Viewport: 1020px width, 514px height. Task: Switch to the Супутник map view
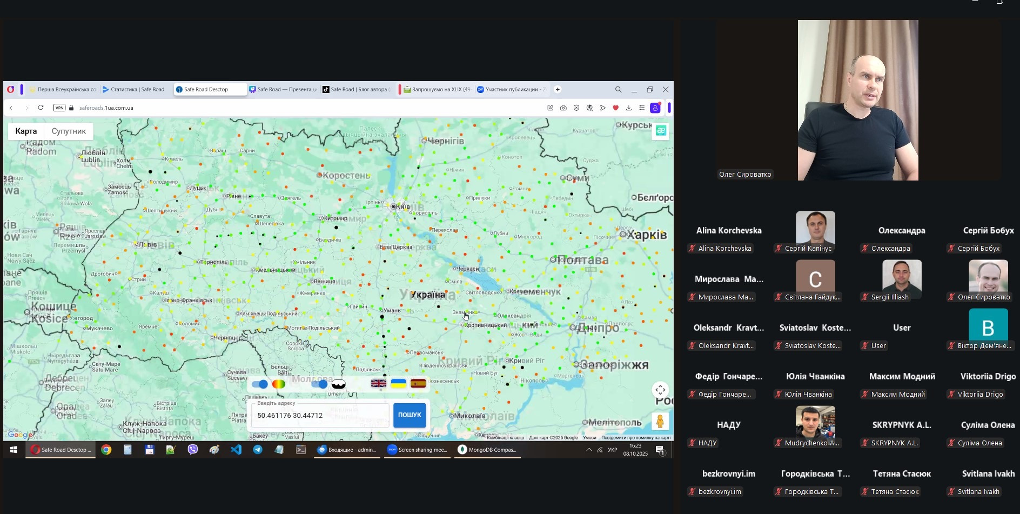69,131
